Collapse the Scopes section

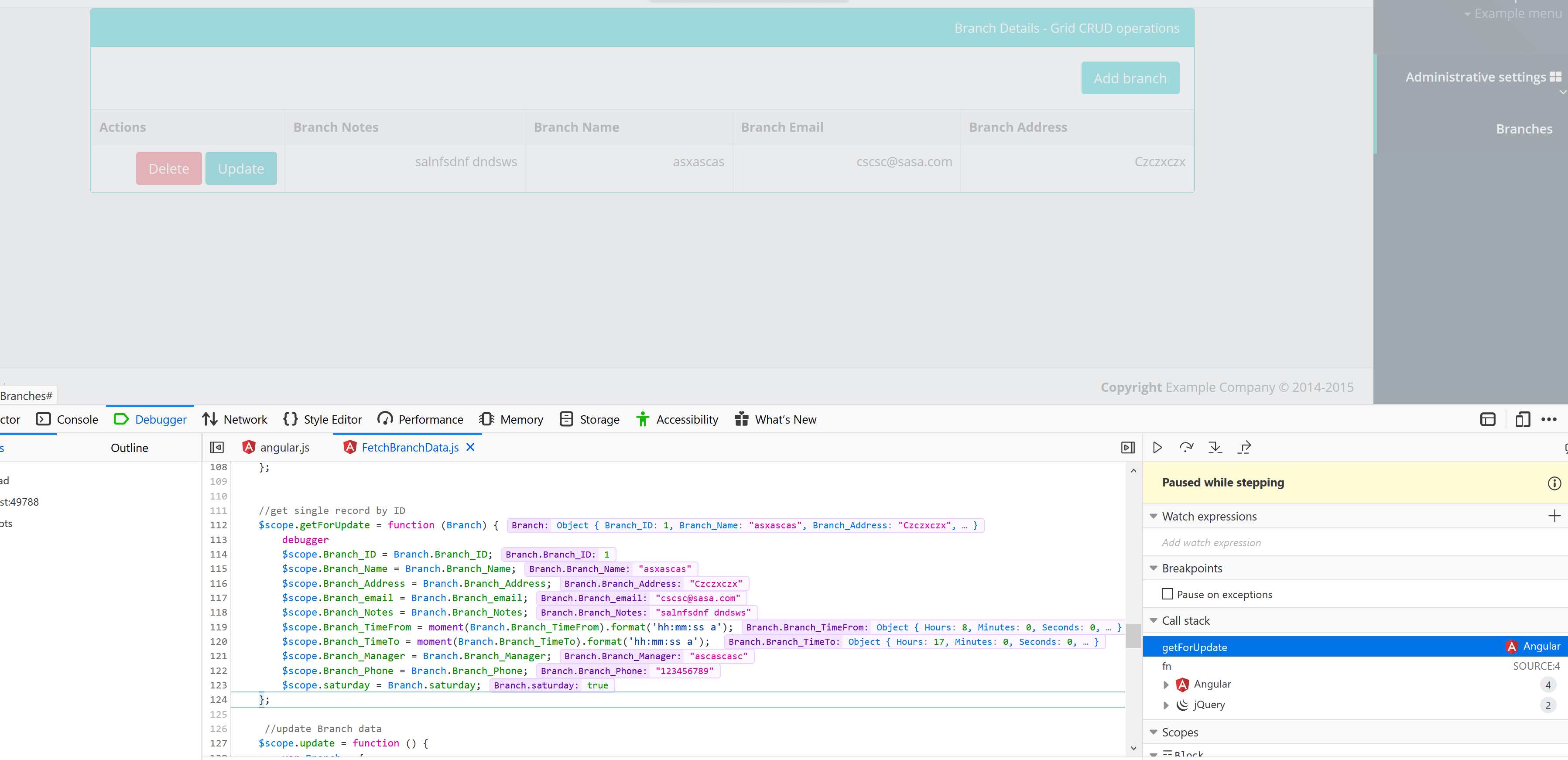(x=1153, y=732)
